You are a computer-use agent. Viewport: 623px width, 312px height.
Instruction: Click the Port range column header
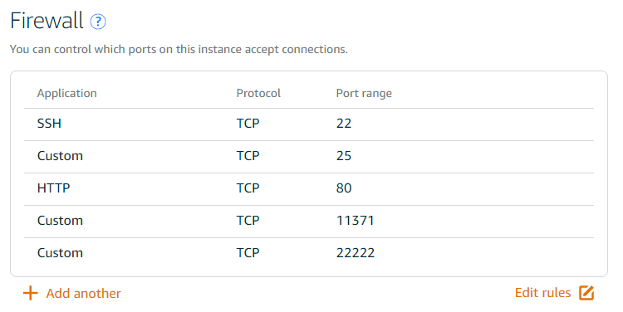(364, 94)
